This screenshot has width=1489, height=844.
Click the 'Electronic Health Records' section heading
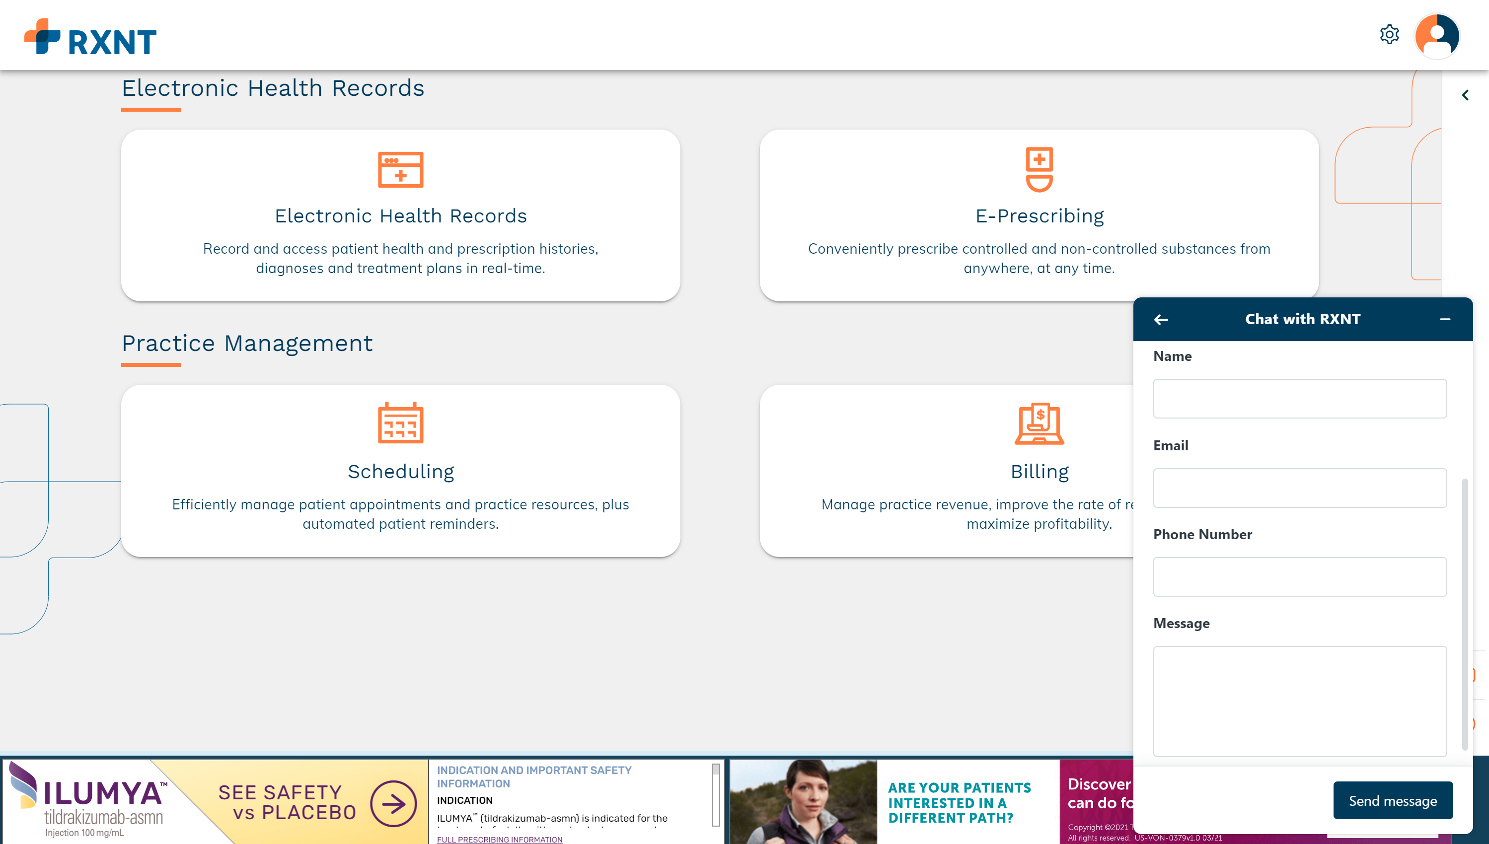pos(273,88)
